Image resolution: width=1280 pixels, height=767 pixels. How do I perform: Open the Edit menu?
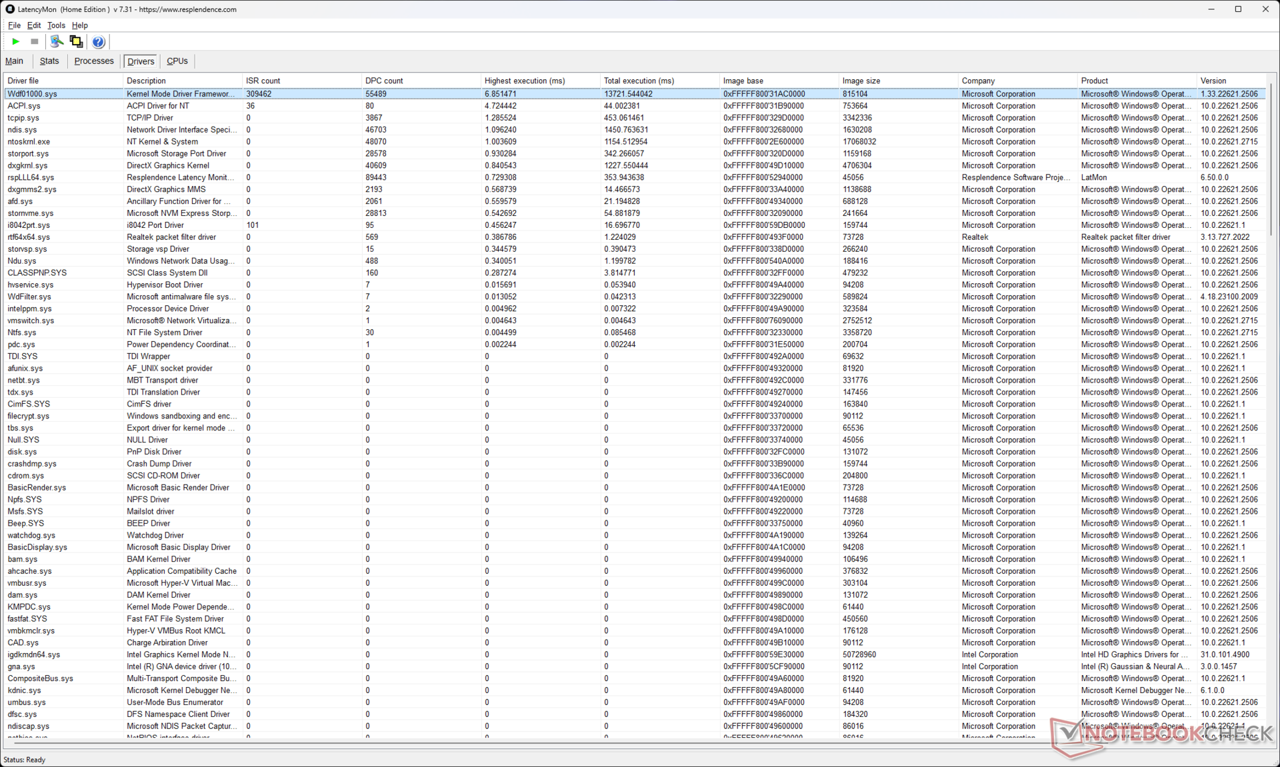pyautogui.click(x=34, y=25)
